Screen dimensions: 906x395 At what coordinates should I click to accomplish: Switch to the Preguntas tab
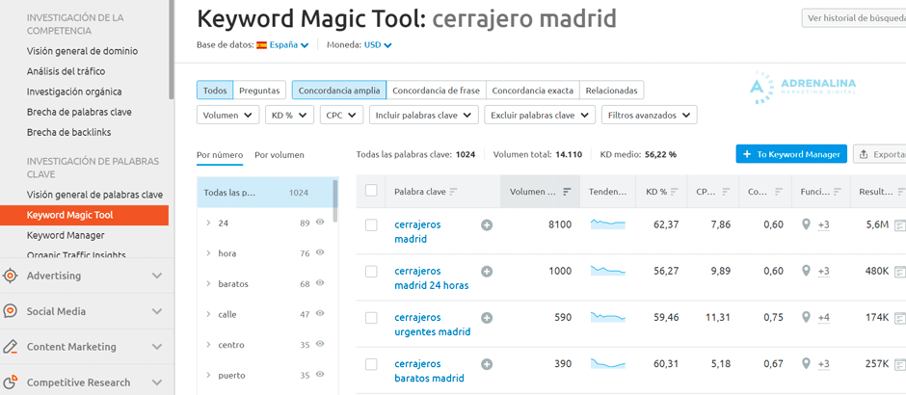coord(259,91)
